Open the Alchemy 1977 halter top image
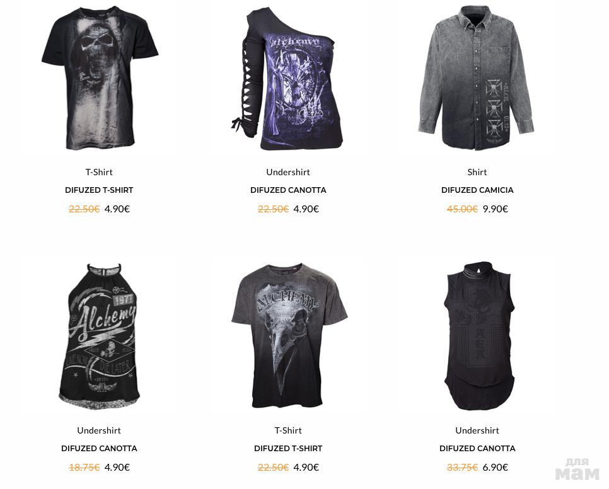 (98, 336)
